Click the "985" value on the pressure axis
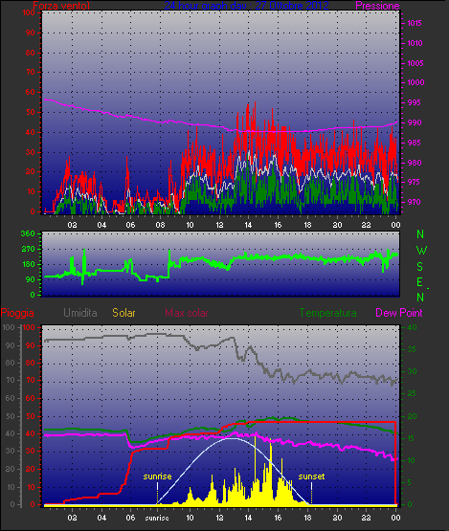 (415, 143)
